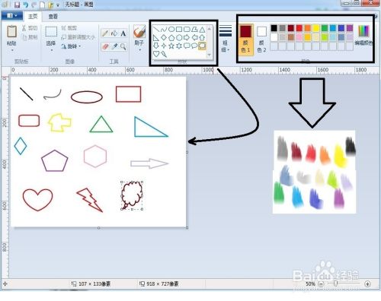Choose the Left arrow shape in gallery

coord(194,38)
